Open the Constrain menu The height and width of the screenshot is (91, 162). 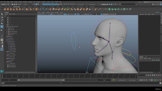click(43, 2)
